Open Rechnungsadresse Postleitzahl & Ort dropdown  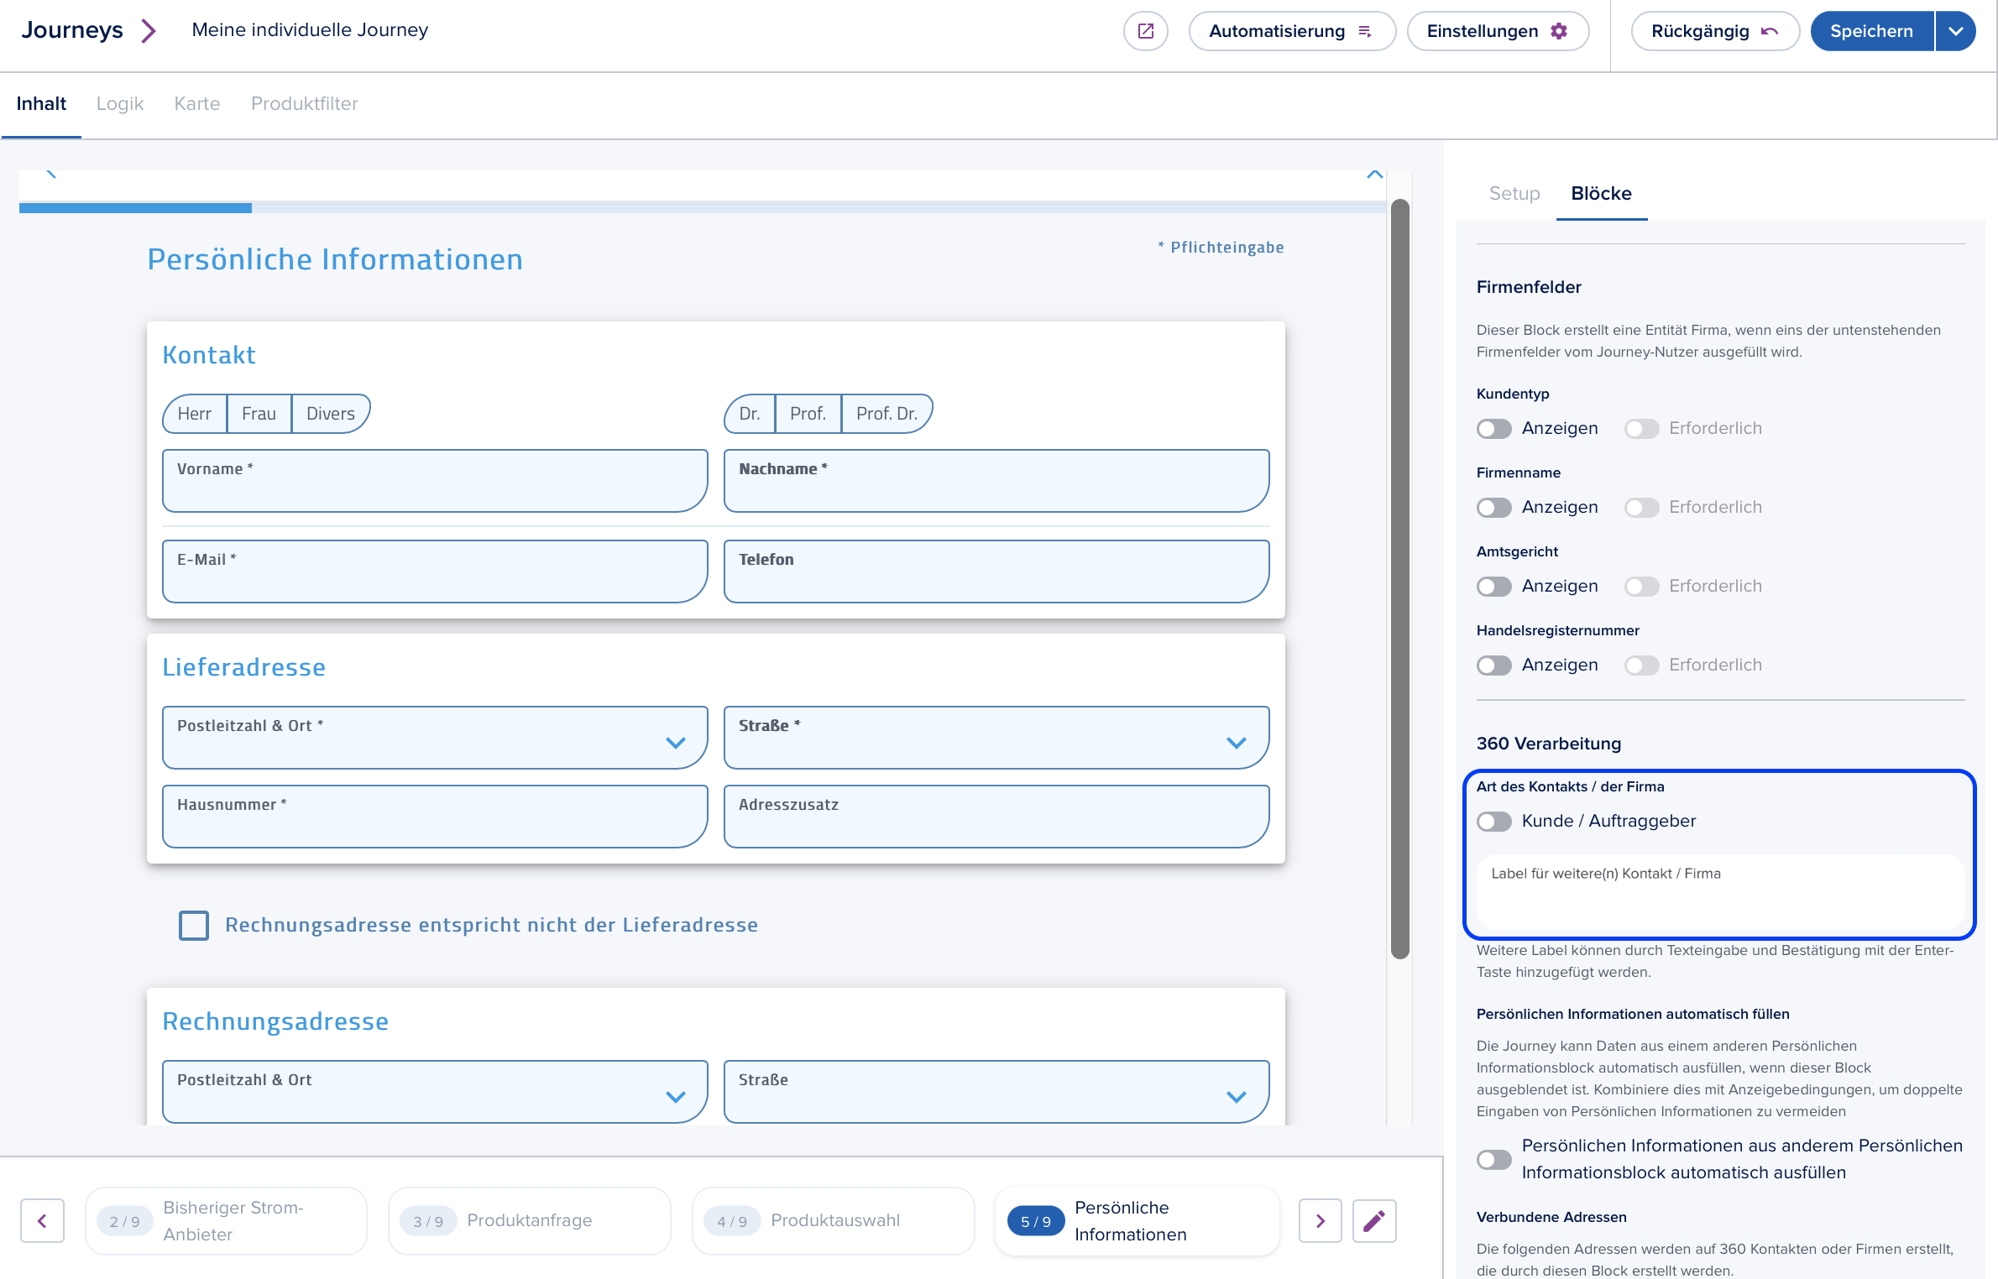[x=435, y=1092]
